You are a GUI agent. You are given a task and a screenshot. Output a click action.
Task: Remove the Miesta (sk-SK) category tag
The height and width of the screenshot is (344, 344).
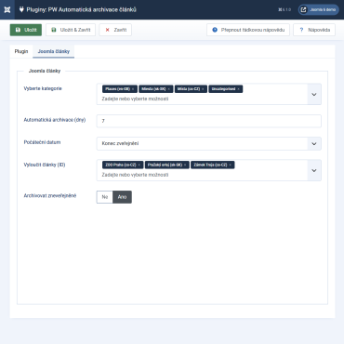[169, 89]
